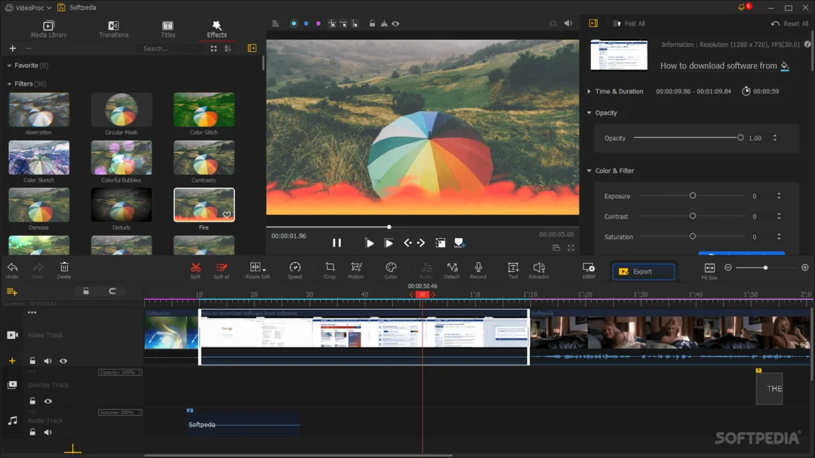Select the Crop tool
Screen dimensions: 815x458
[330, 270]
